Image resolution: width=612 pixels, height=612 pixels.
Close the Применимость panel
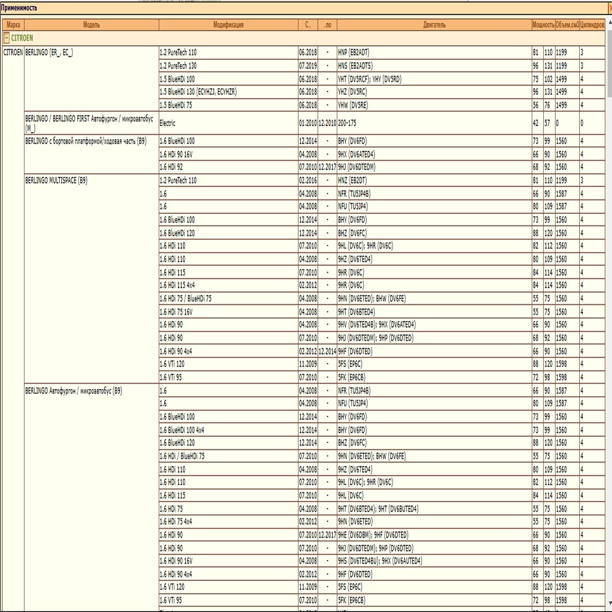[x=610, y=8]
